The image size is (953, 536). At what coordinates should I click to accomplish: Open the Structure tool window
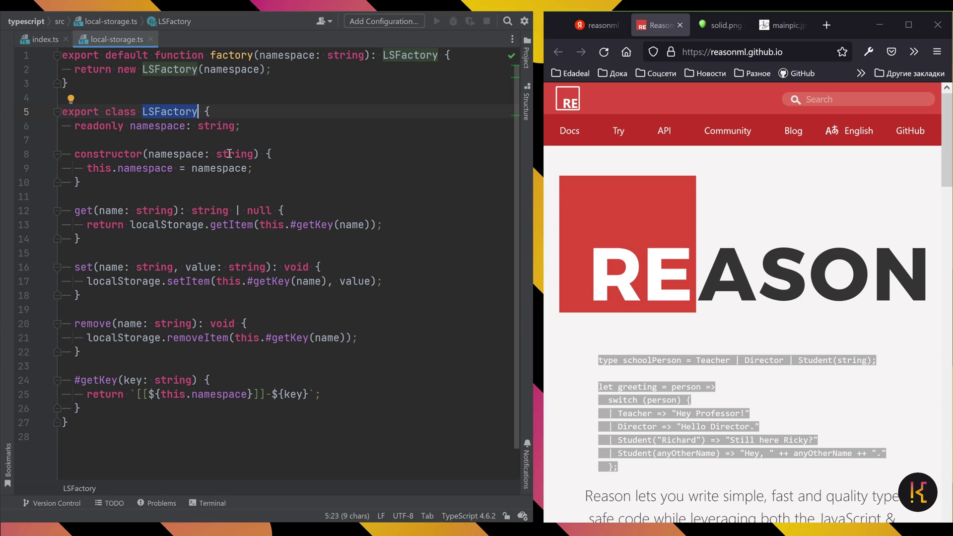(527, 102)
